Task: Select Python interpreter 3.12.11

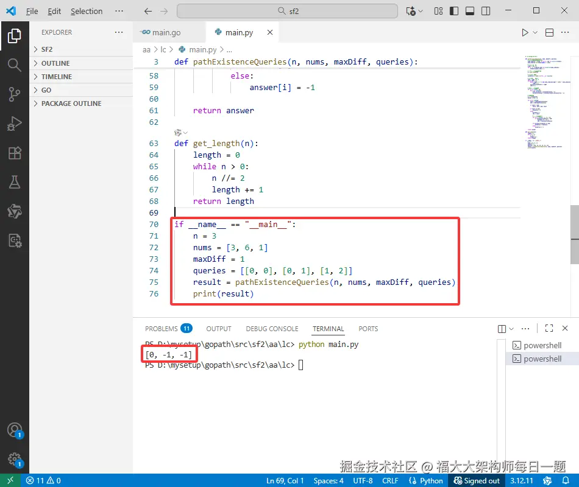Action: coord(521,480)
